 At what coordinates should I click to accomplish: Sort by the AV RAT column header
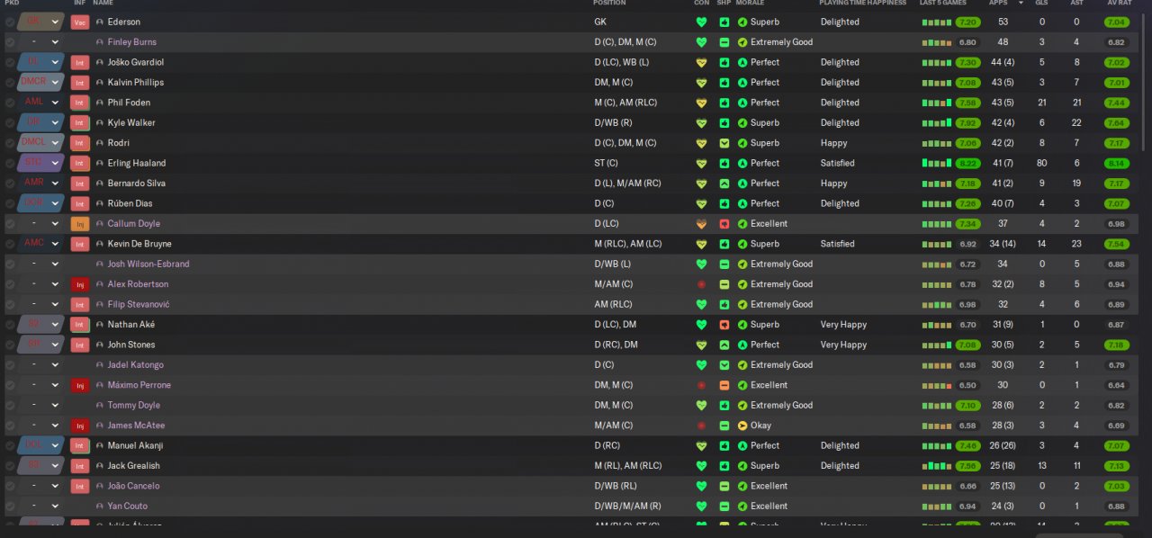coord(1118,4)
